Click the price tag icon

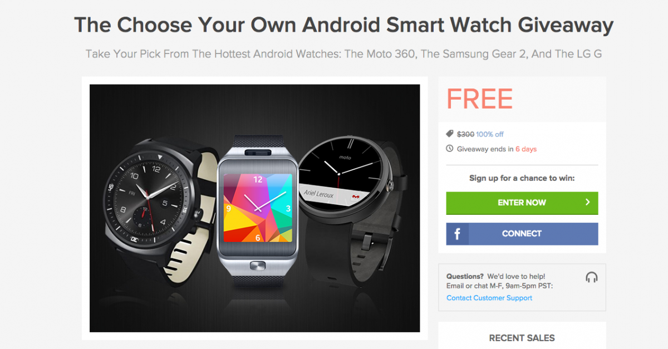(x=450, y=134)
